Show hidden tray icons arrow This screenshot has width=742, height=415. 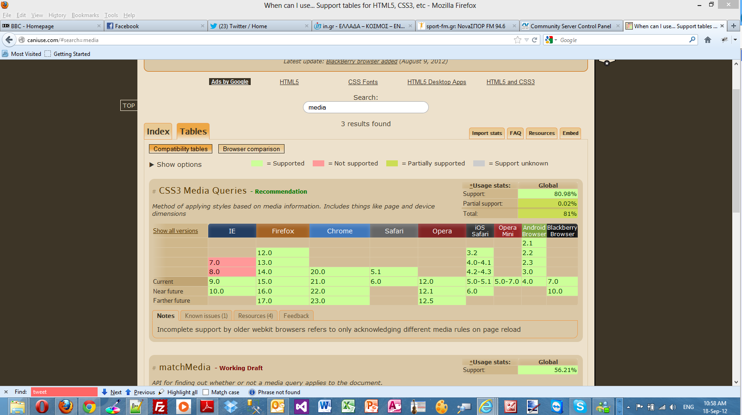[628, 407]
